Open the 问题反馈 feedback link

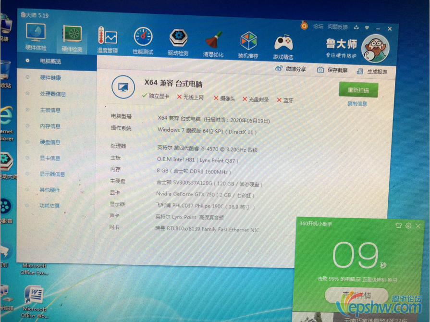pos(338,27)
